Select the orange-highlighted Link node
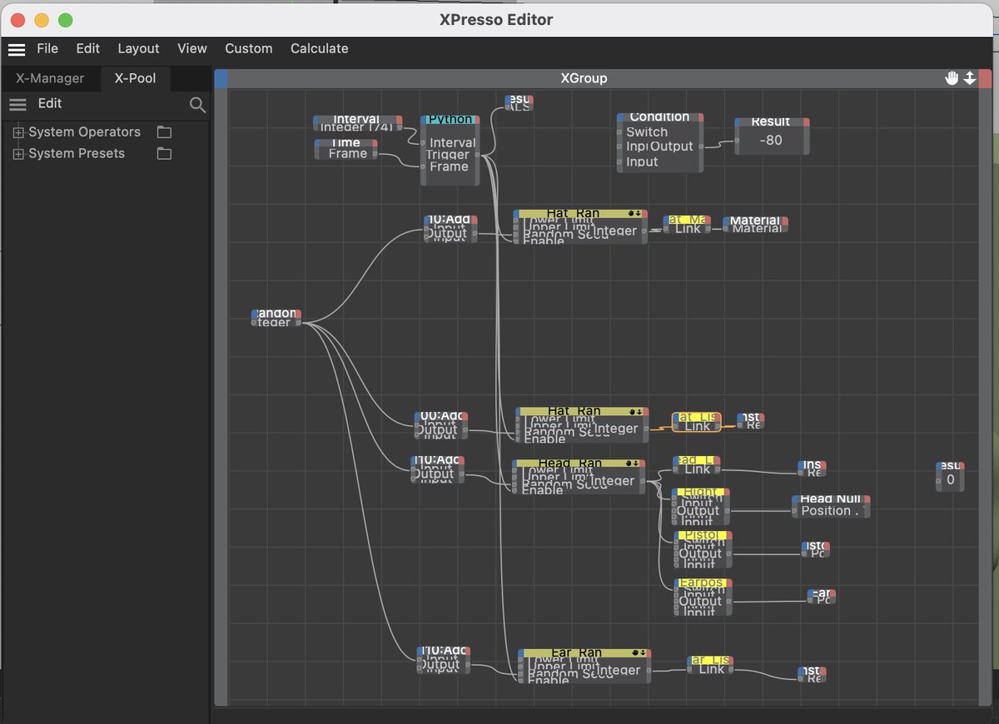 696,422
